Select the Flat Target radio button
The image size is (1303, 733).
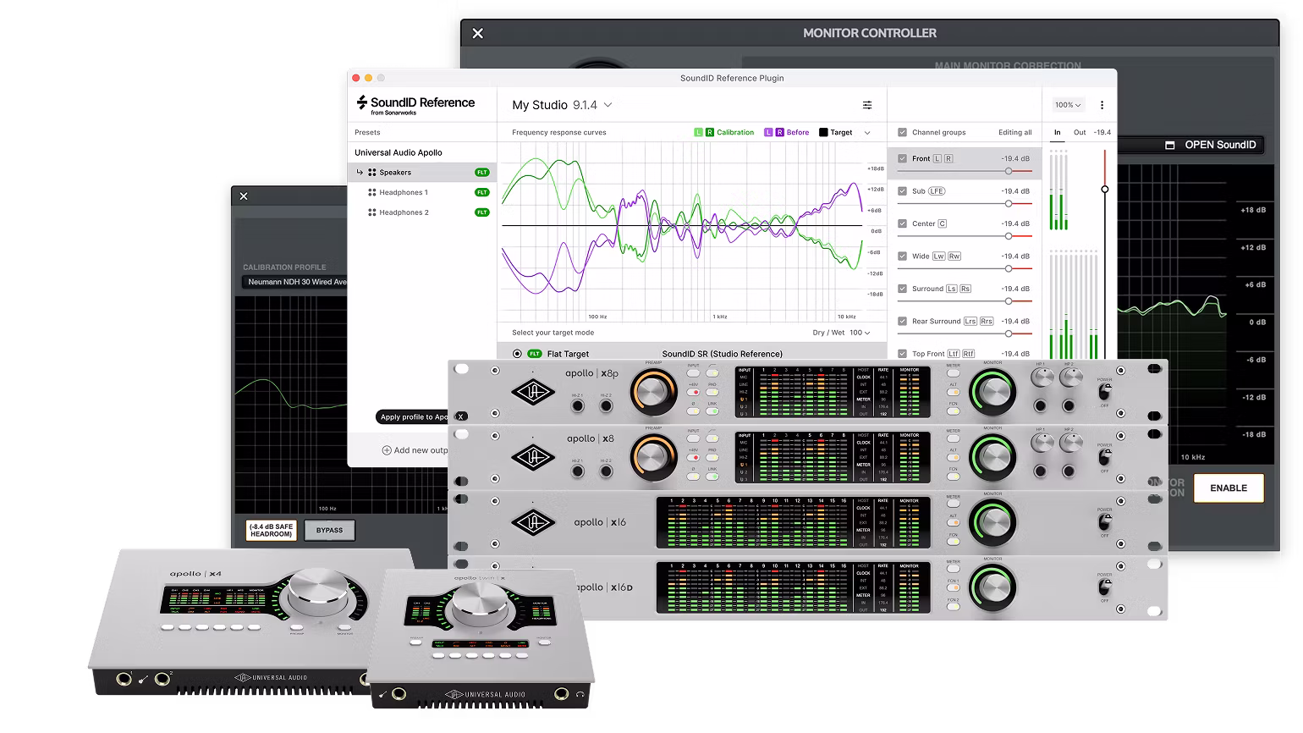(517, 354)
